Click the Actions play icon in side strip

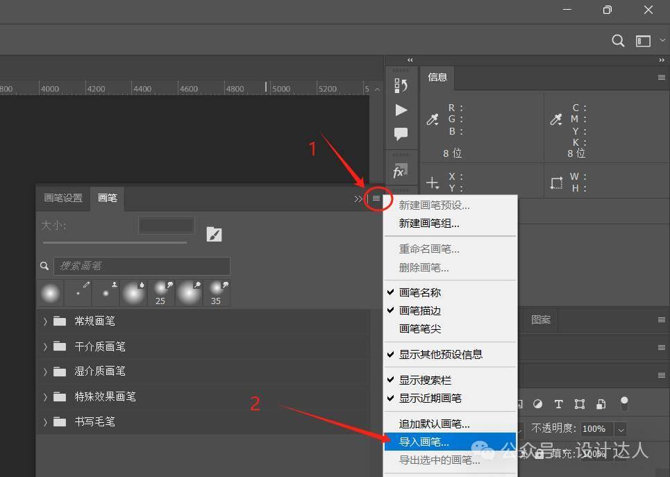401,110
